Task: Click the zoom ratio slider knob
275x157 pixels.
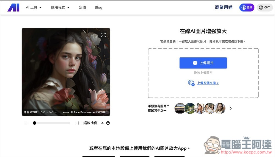Action: pos(35,123)
